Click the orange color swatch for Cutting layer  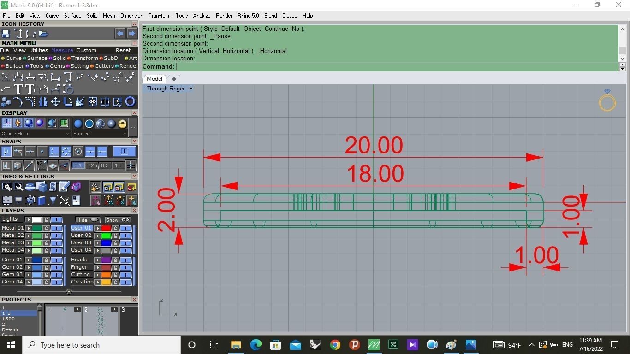(x=106, y=274)
